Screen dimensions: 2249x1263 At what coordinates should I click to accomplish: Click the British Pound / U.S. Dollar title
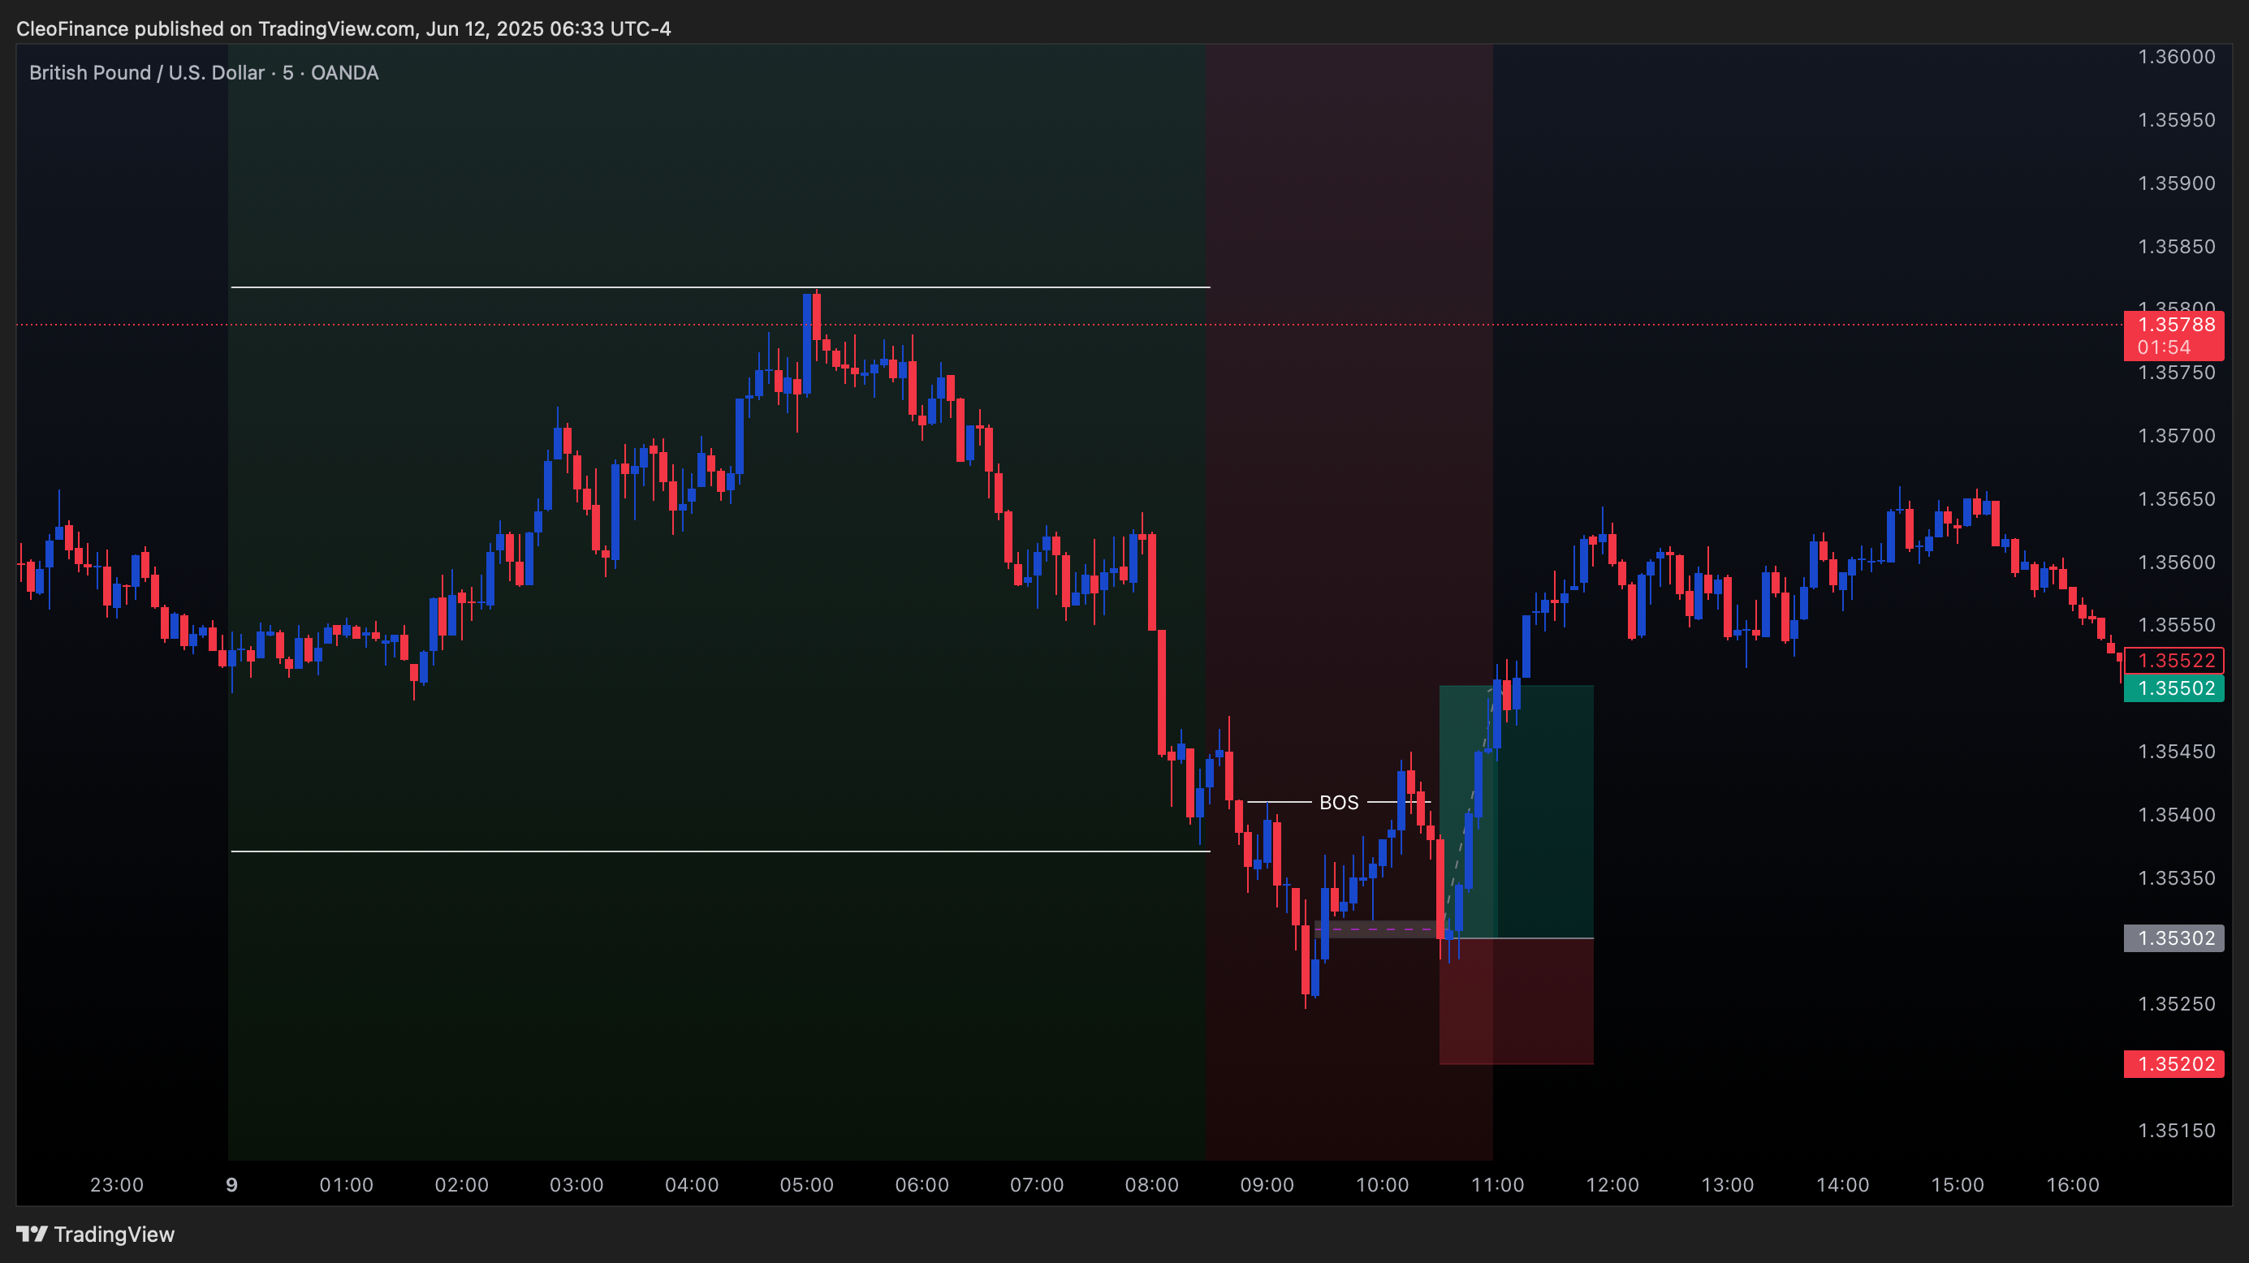pyautogui.click(x=147, y=72)
